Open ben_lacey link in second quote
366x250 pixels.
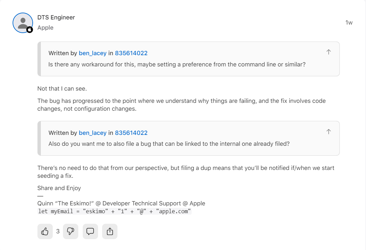point(93,133)
